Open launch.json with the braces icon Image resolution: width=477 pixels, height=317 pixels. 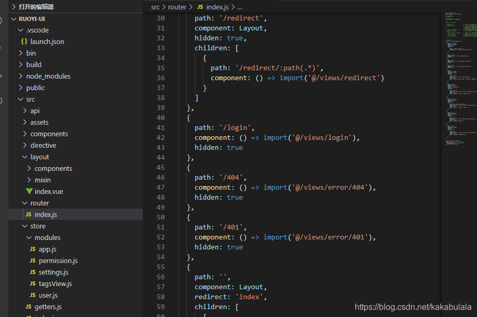[x=24, y=41]
